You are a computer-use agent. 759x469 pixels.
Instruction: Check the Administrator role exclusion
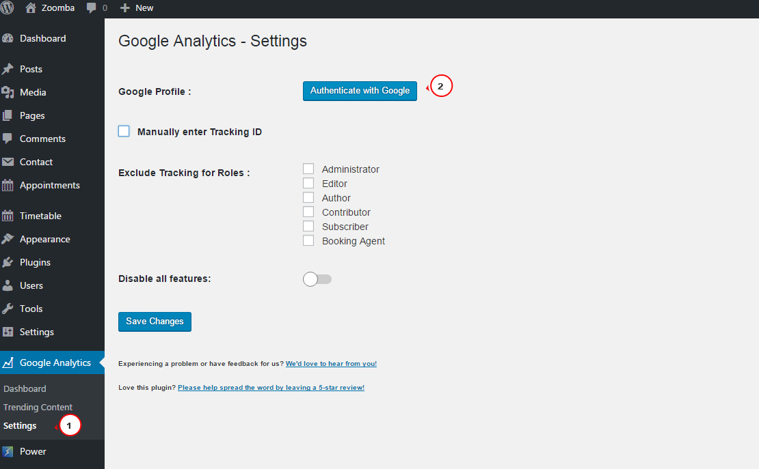(x=308, y=169)
